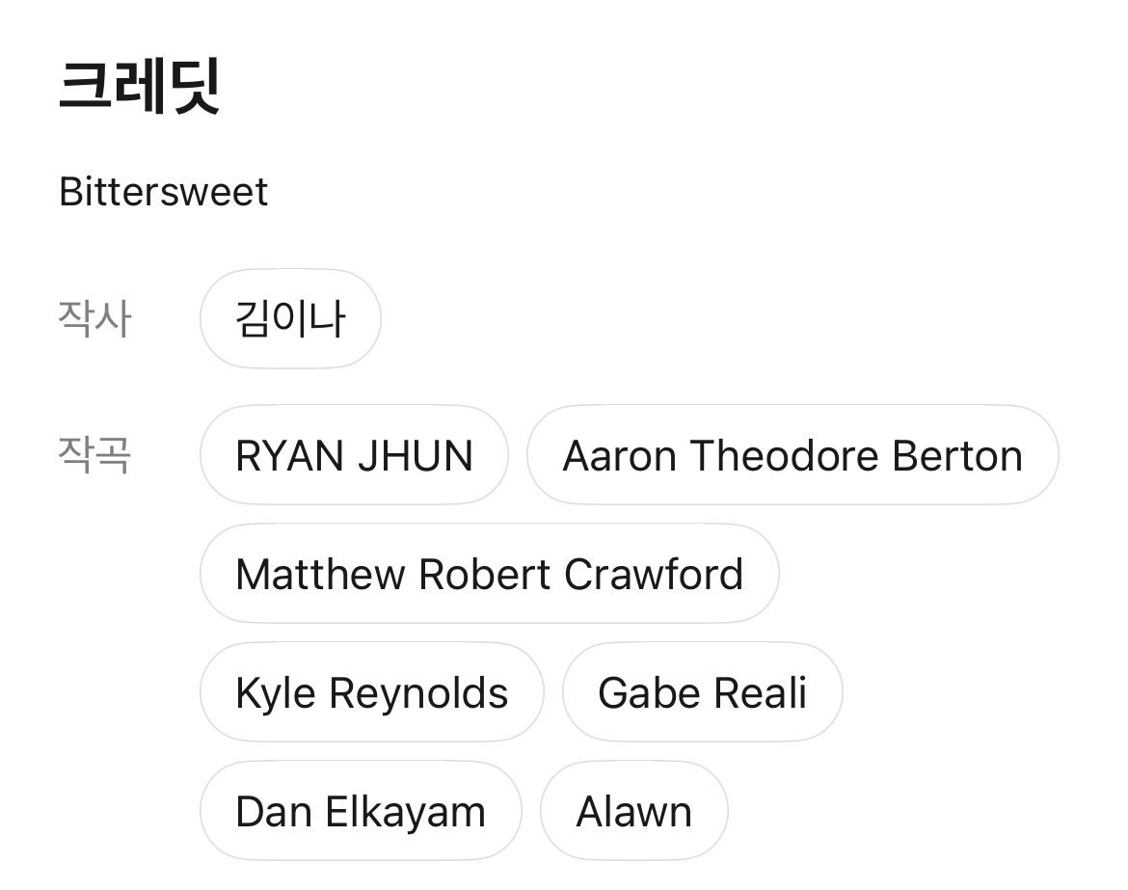Screen dimensions: 1128x890
Task: View Kyle Reynolds' artist details
Action: point(371,692)
